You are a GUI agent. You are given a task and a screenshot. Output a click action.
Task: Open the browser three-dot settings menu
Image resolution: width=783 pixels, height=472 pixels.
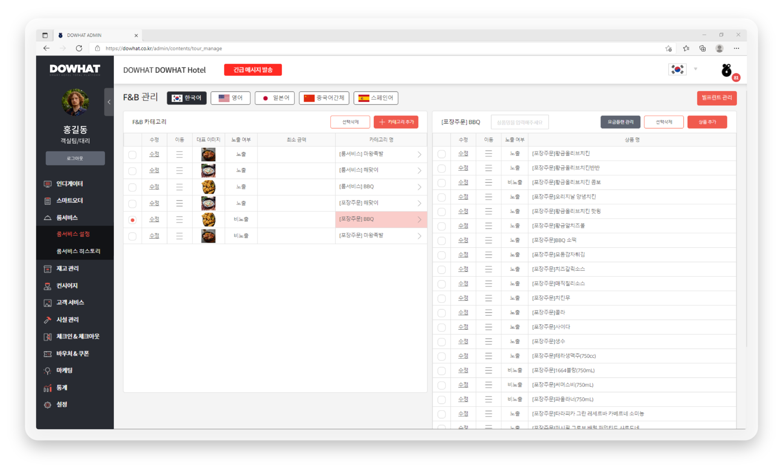pos(736,48)
